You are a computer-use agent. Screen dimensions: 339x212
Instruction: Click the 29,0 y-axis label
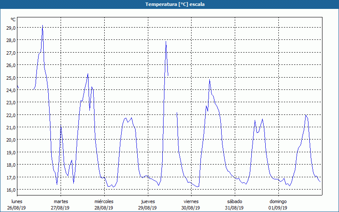pyautogui.click(x=10, y=28)
